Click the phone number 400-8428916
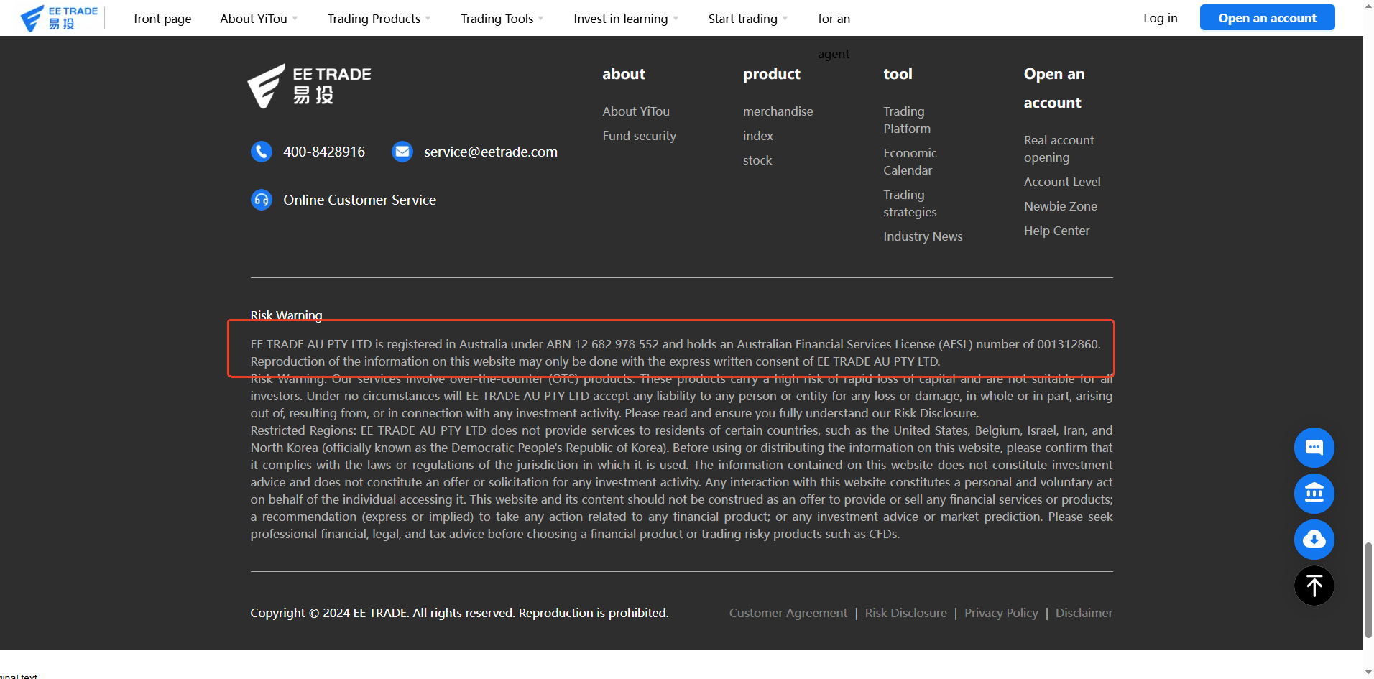 coord(324,152)
